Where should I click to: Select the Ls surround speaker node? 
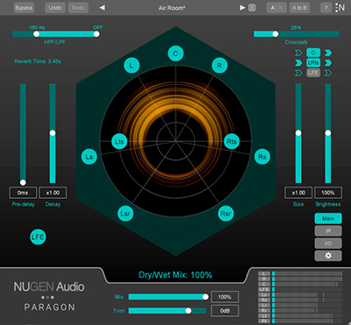click(90, 157)
